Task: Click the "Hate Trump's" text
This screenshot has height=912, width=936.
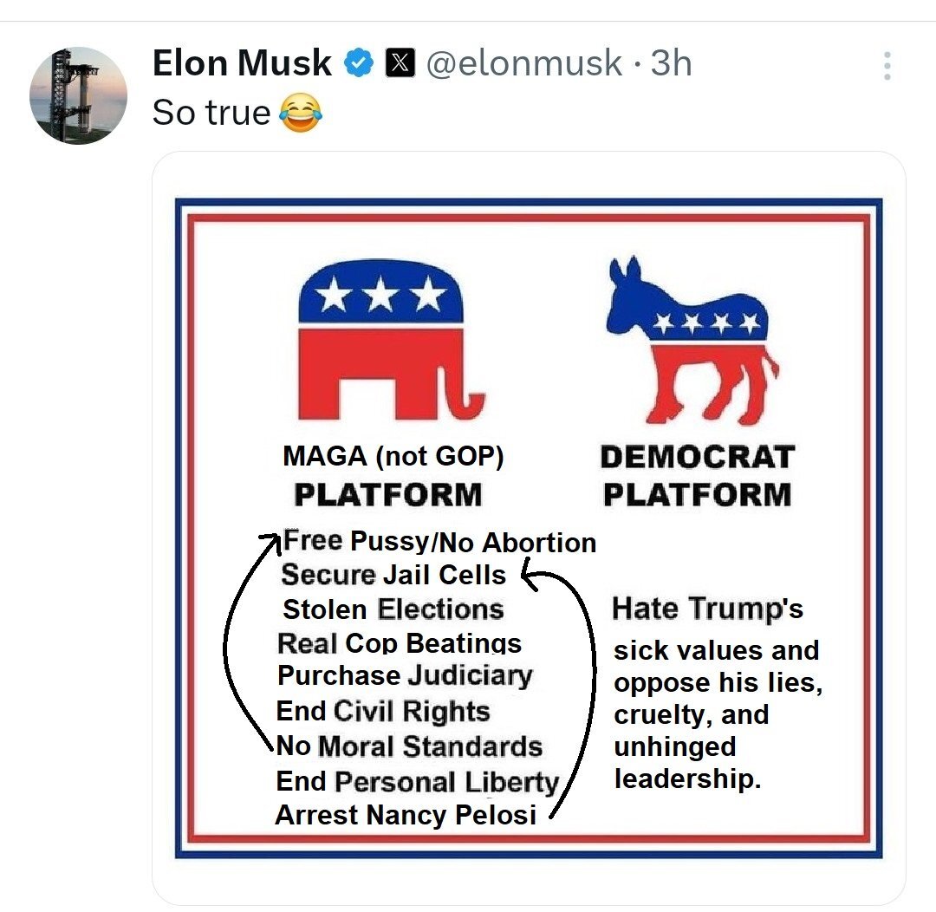Action: point(707,609)
